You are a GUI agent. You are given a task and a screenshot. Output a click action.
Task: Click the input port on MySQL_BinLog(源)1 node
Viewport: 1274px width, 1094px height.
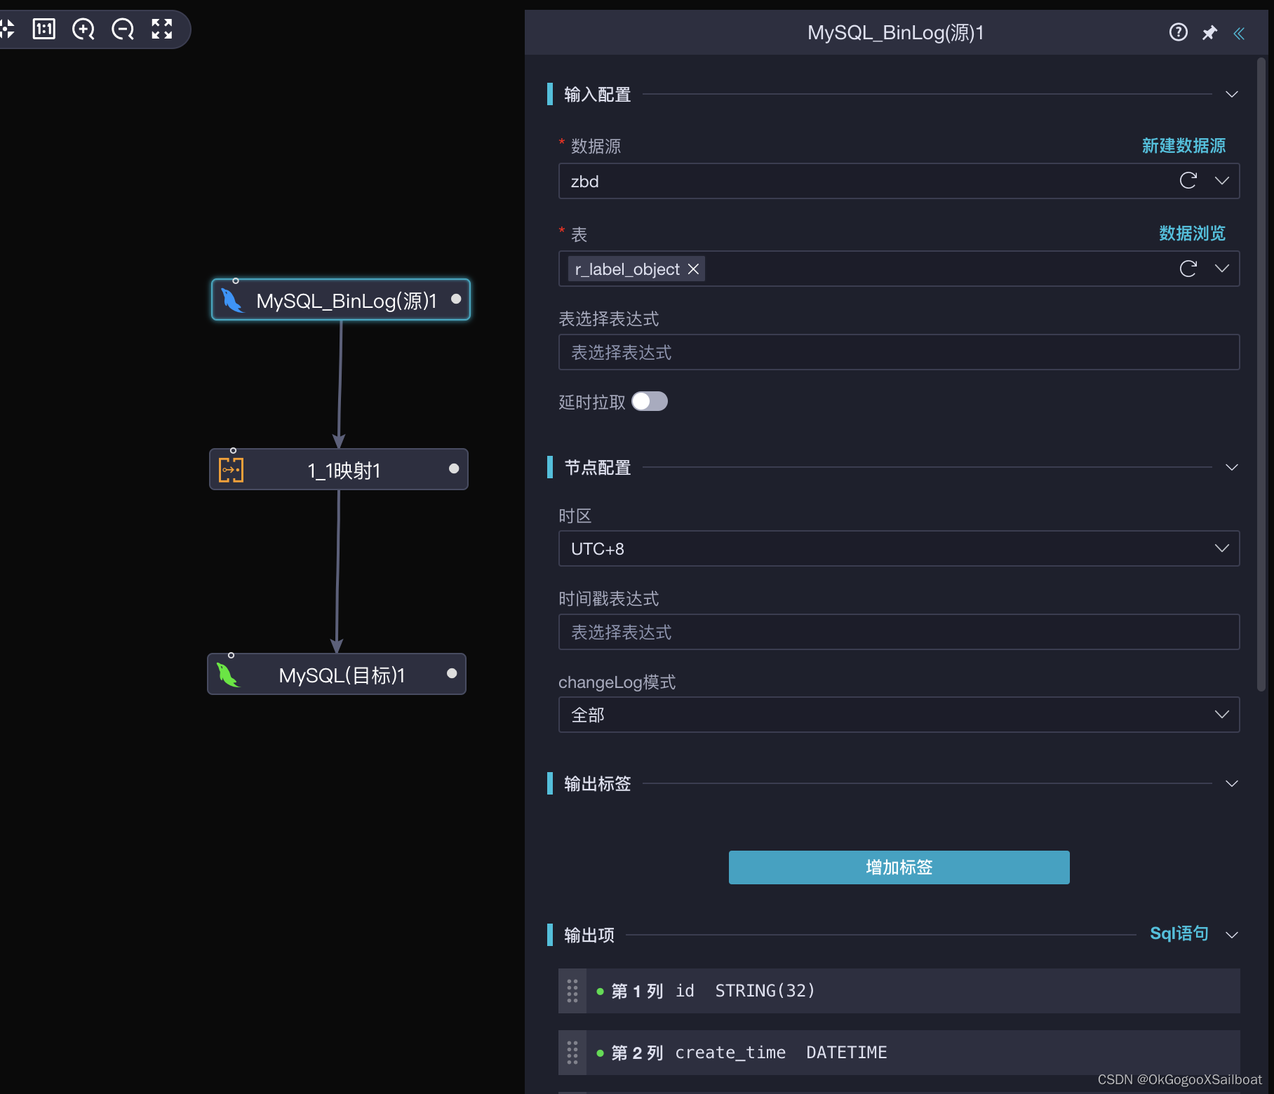click(x=236, y=281)
